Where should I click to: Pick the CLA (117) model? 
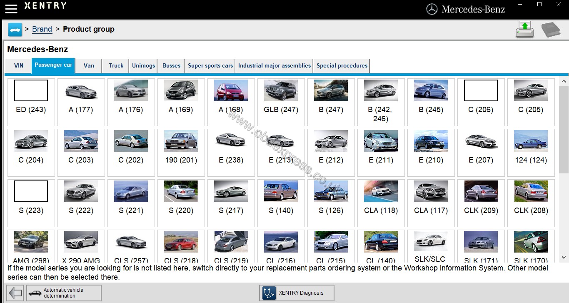click(431, 203)
